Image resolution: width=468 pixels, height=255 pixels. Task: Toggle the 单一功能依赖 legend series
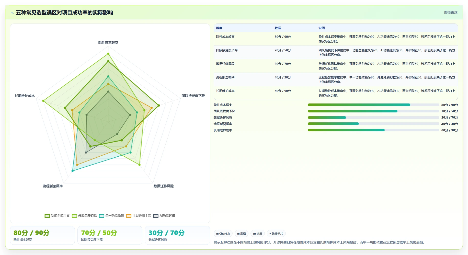click(x=111, y=216)
